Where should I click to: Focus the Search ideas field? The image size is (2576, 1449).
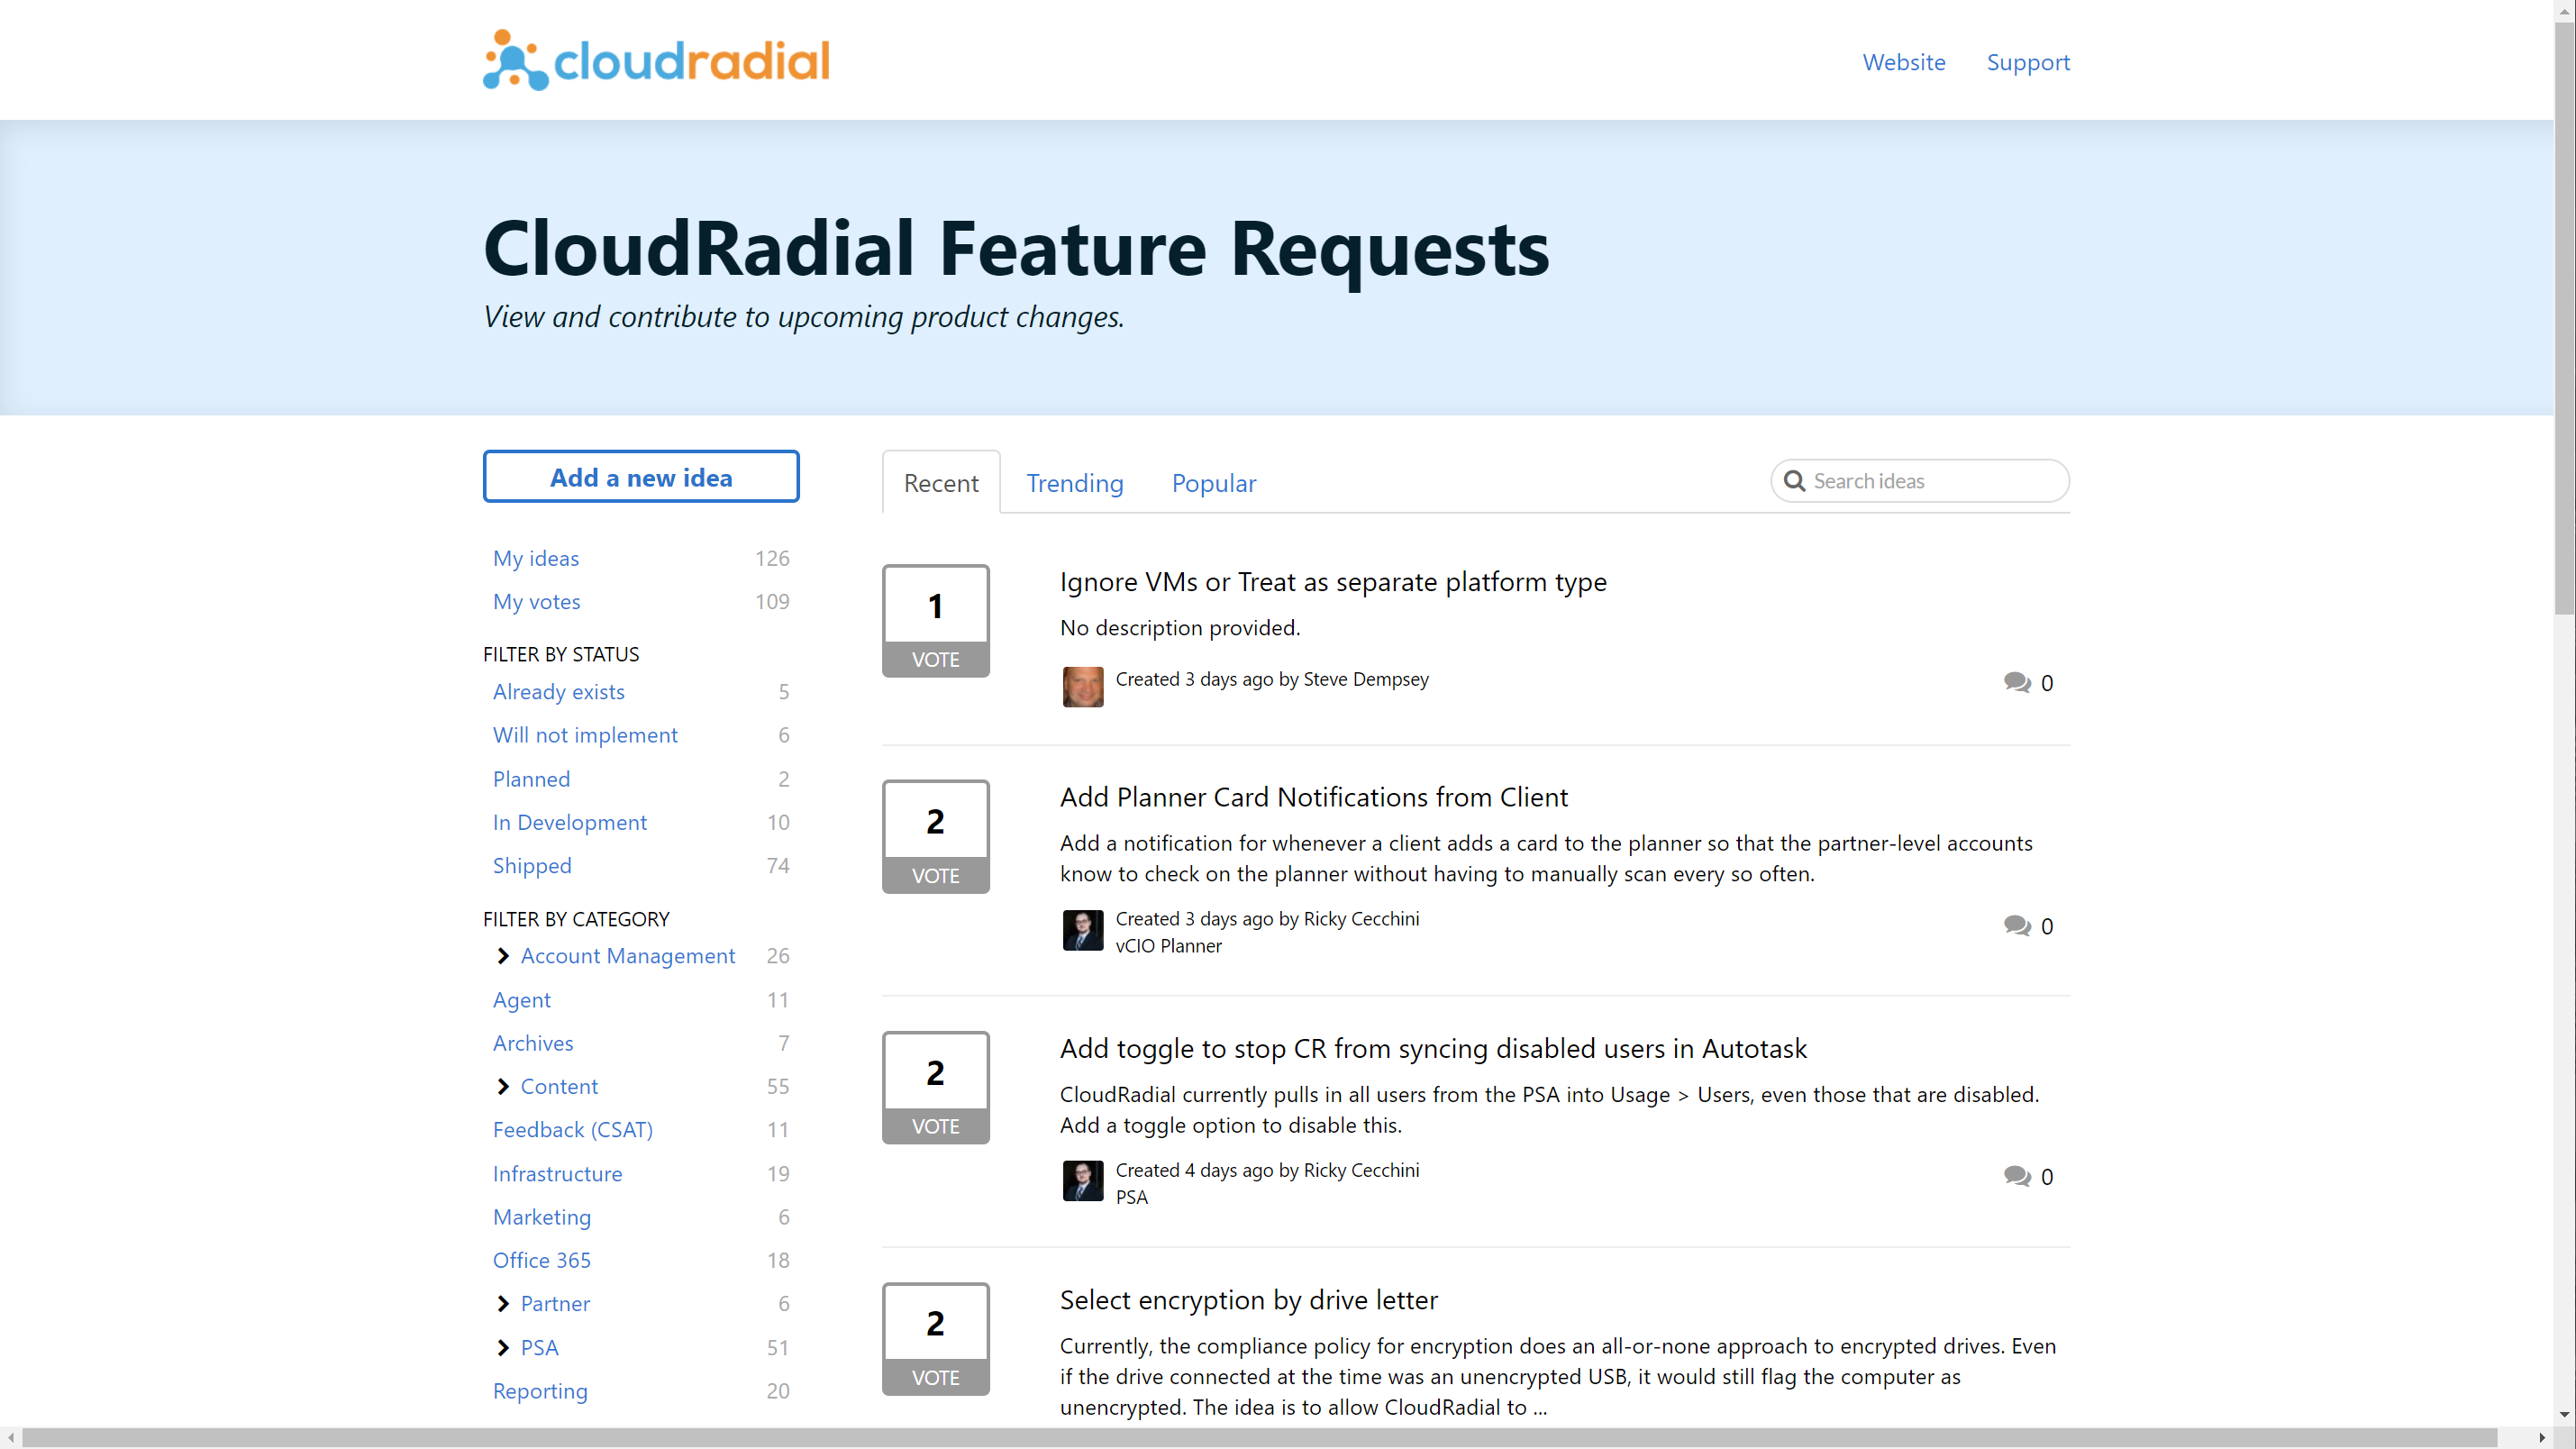[1919, 481]
